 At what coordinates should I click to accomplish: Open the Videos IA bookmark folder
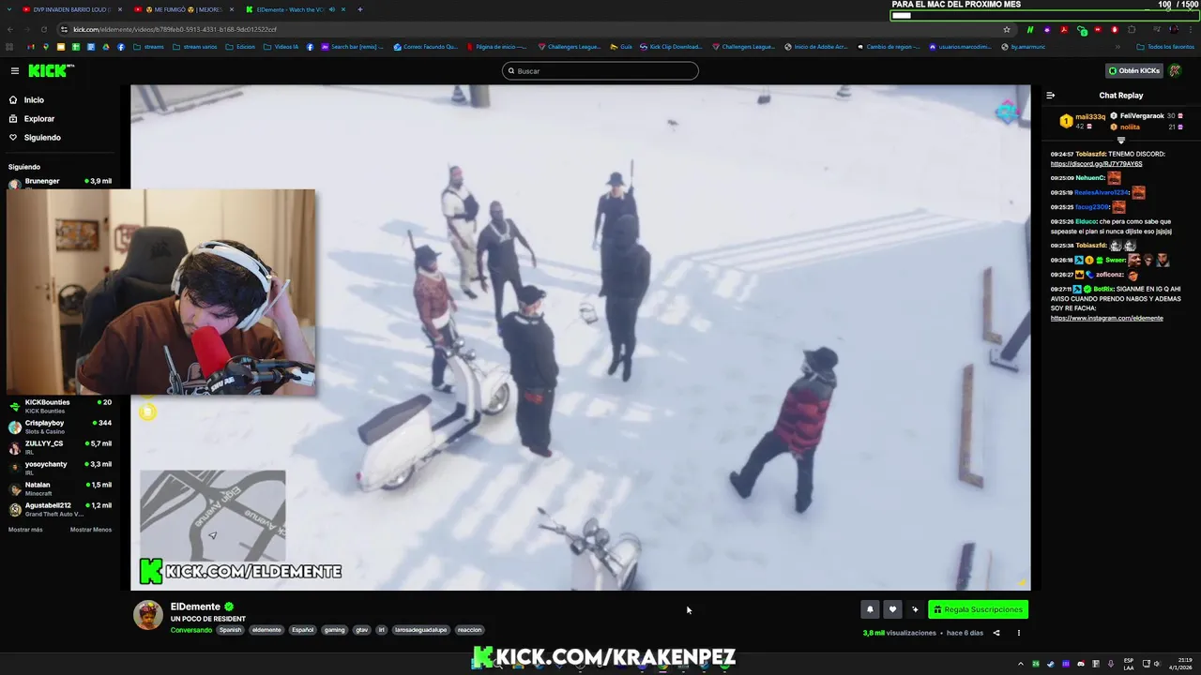281,46
